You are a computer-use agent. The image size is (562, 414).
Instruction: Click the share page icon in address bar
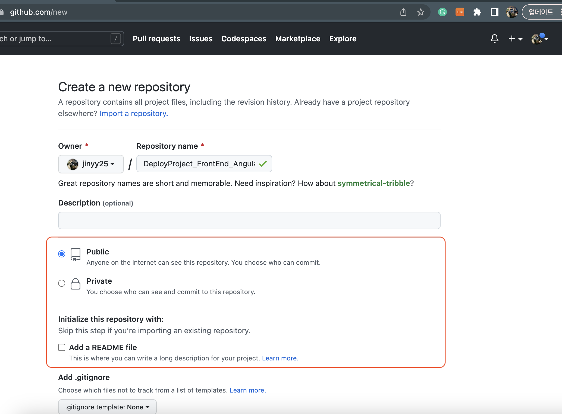tap(403, 12)
